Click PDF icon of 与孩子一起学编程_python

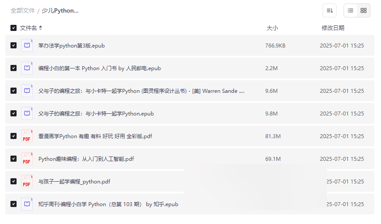coord(27,181)
